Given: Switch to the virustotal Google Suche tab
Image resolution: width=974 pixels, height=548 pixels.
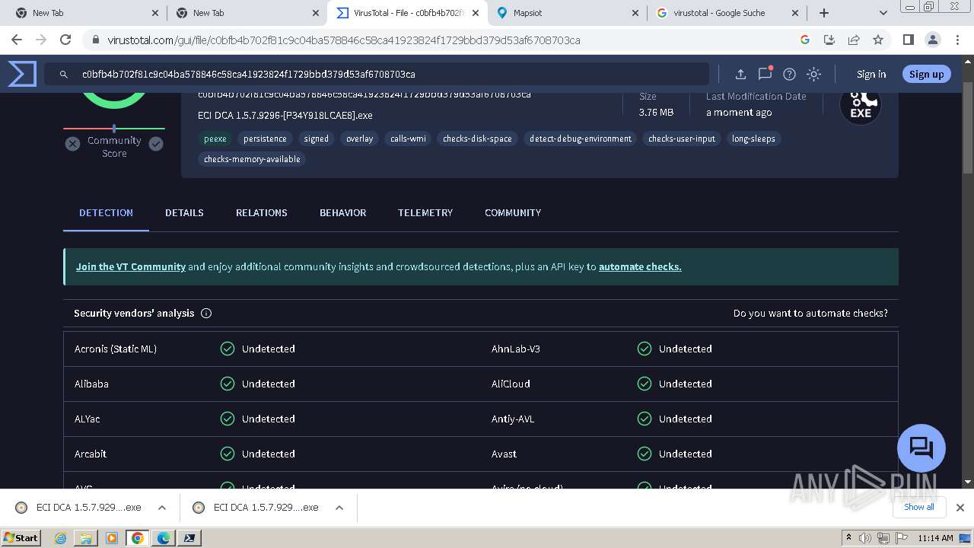Looking at the screenshot, I should coord(727,13).
